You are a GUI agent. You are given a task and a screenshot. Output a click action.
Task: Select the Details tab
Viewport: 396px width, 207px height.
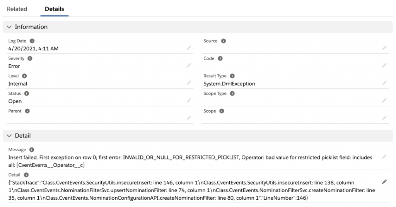tap(55, 9)
